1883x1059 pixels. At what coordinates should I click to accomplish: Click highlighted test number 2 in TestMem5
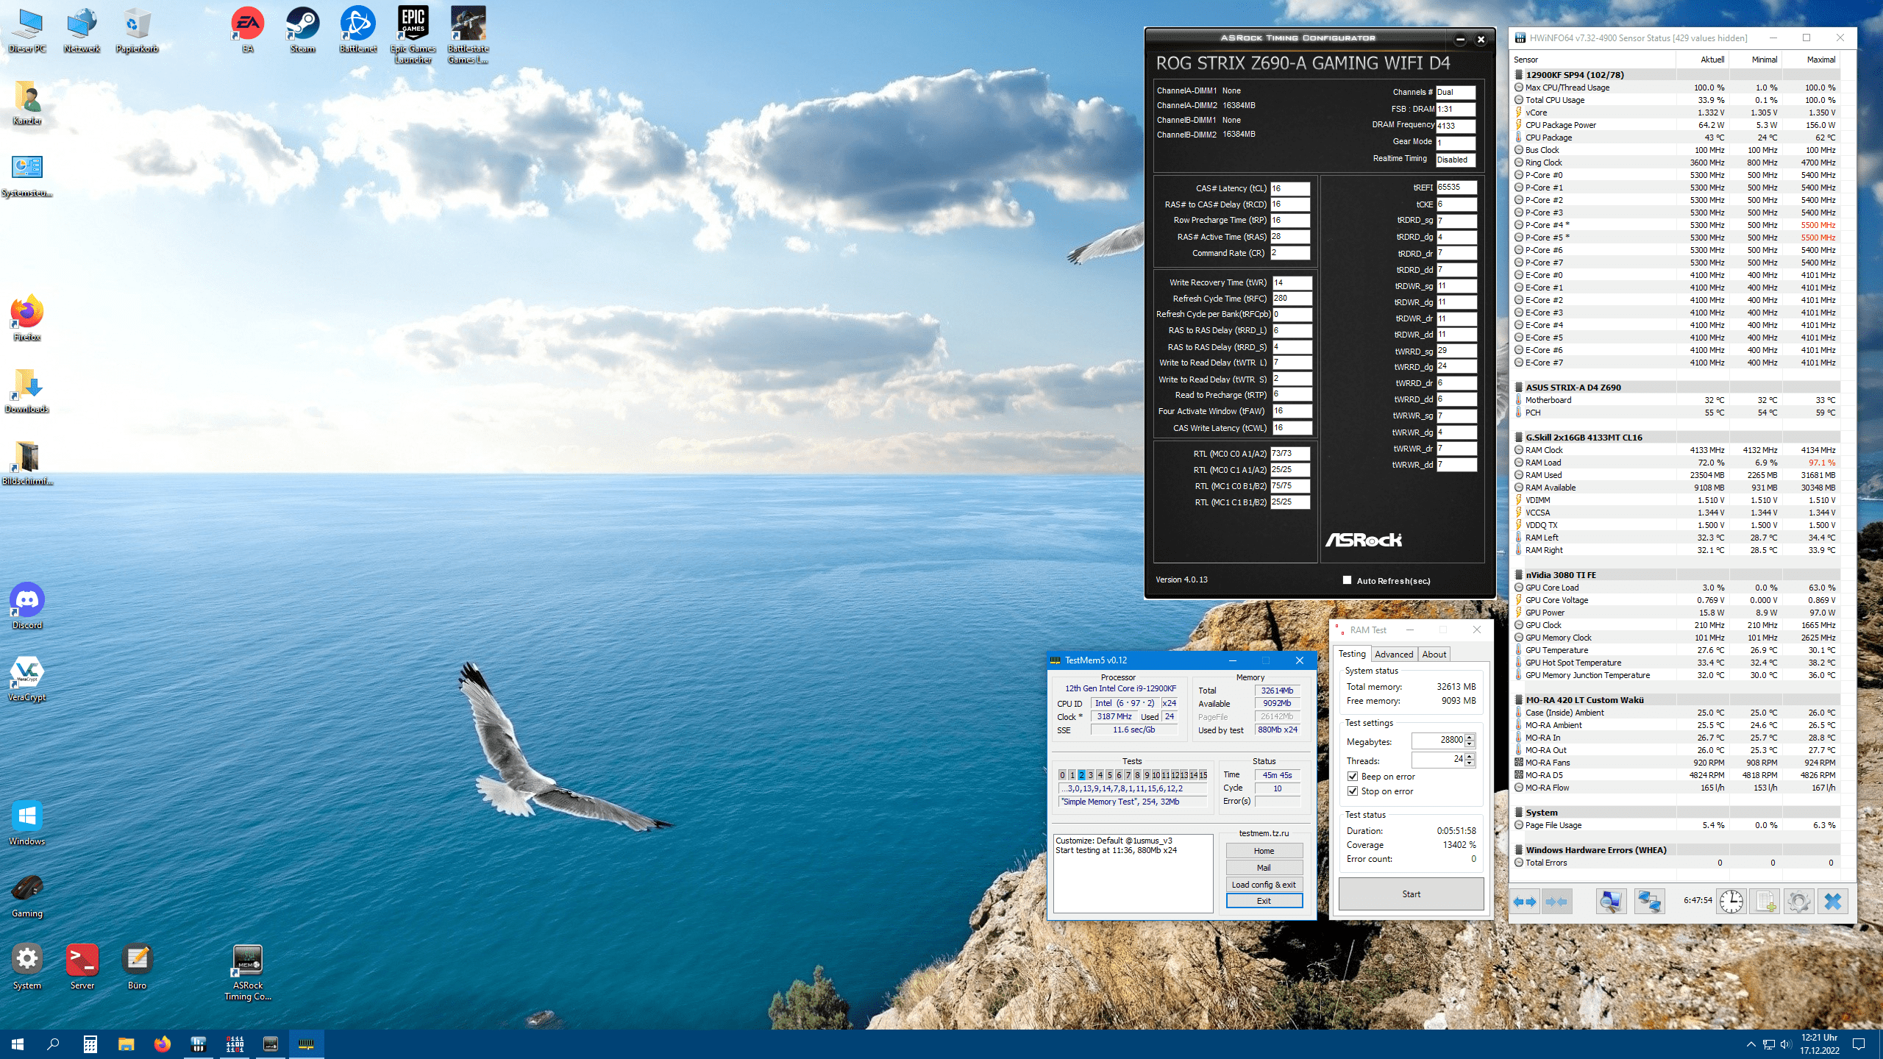pos(1081,775)
